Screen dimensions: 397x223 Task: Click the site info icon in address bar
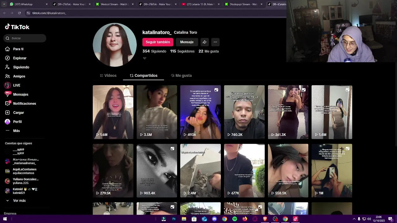pos(28,13)
